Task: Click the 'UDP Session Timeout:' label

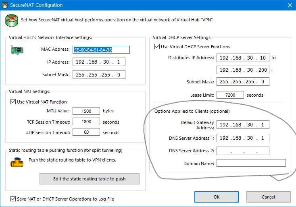Action: [48, 132]
